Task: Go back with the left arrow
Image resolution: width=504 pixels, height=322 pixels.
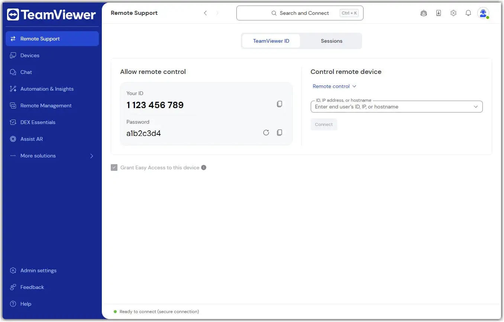Action: (205, 13)
